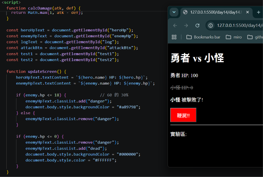View site information icon in address bar
Viewport: 263px width, 177px height.
click(x=211, y=25)
